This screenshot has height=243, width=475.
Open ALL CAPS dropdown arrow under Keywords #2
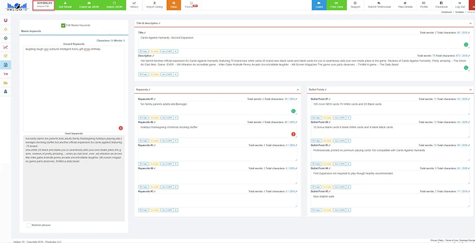176,141
